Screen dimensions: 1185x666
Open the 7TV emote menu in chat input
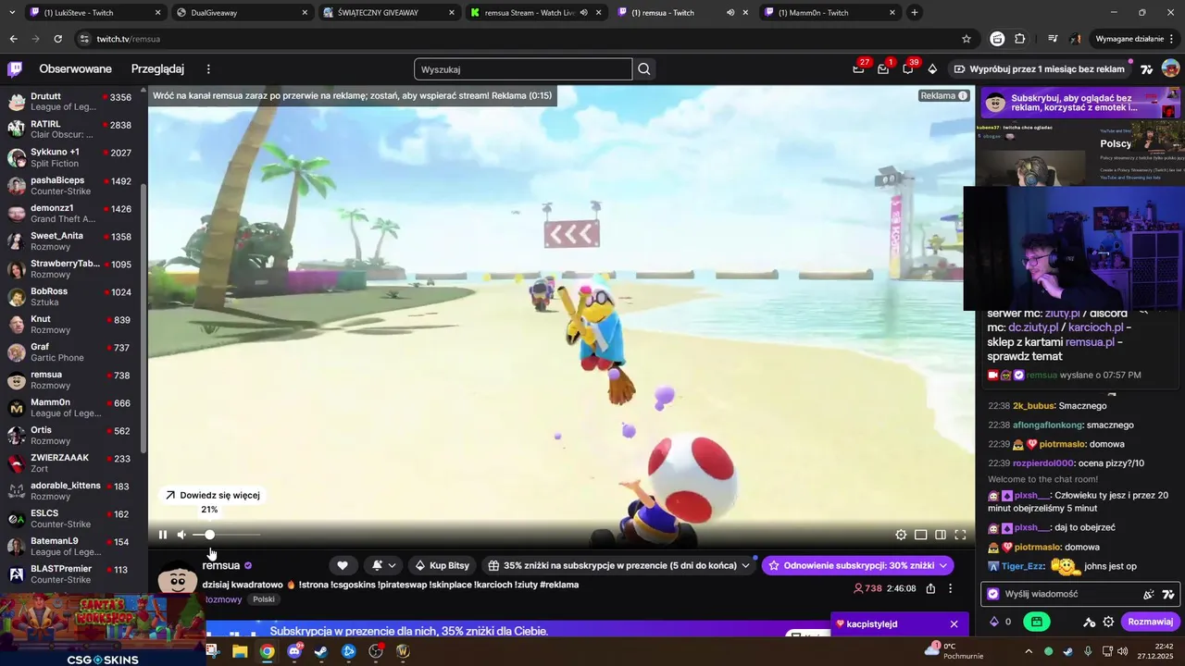[x=1168, y=594]
